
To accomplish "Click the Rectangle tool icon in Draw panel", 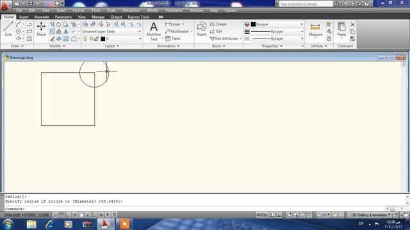I will point(29,31).
